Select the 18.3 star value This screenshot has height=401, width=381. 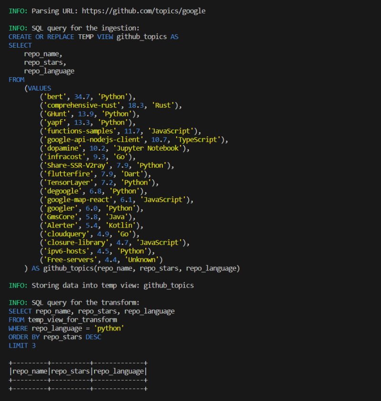pos(136,105)
